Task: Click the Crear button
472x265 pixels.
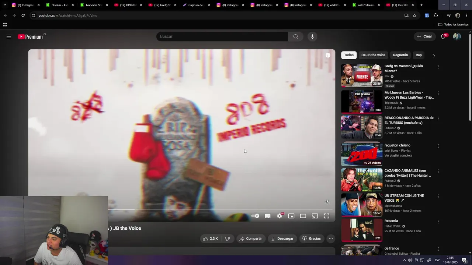Action: [424, 36]
